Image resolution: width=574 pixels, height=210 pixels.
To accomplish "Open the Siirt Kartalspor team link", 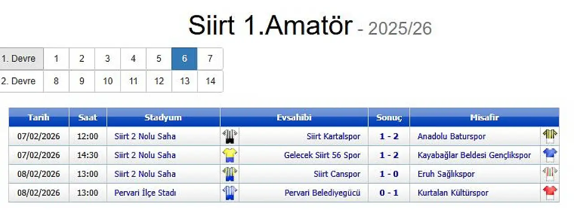I will (x=333, y=136).
